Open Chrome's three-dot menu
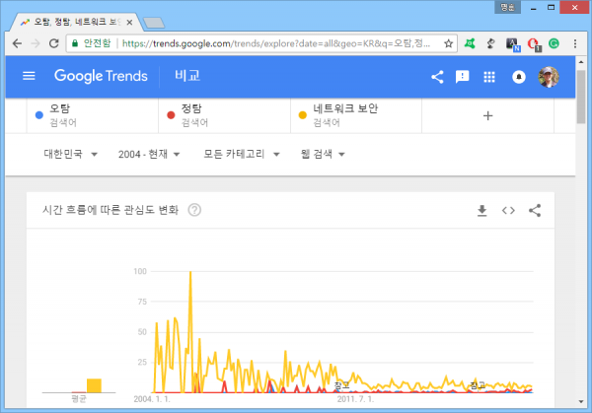Image resolution: width=592 pixels, height=413 pixels. (x=575, y=43)
